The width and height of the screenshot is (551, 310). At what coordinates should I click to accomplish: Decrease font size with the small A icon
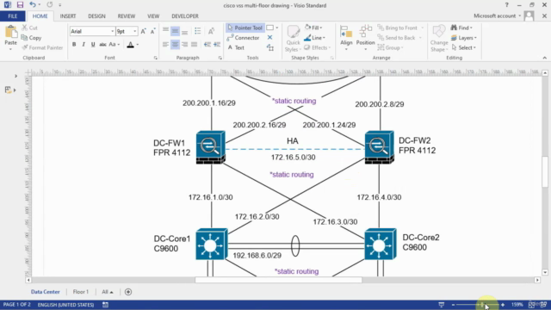click(153, 31)
